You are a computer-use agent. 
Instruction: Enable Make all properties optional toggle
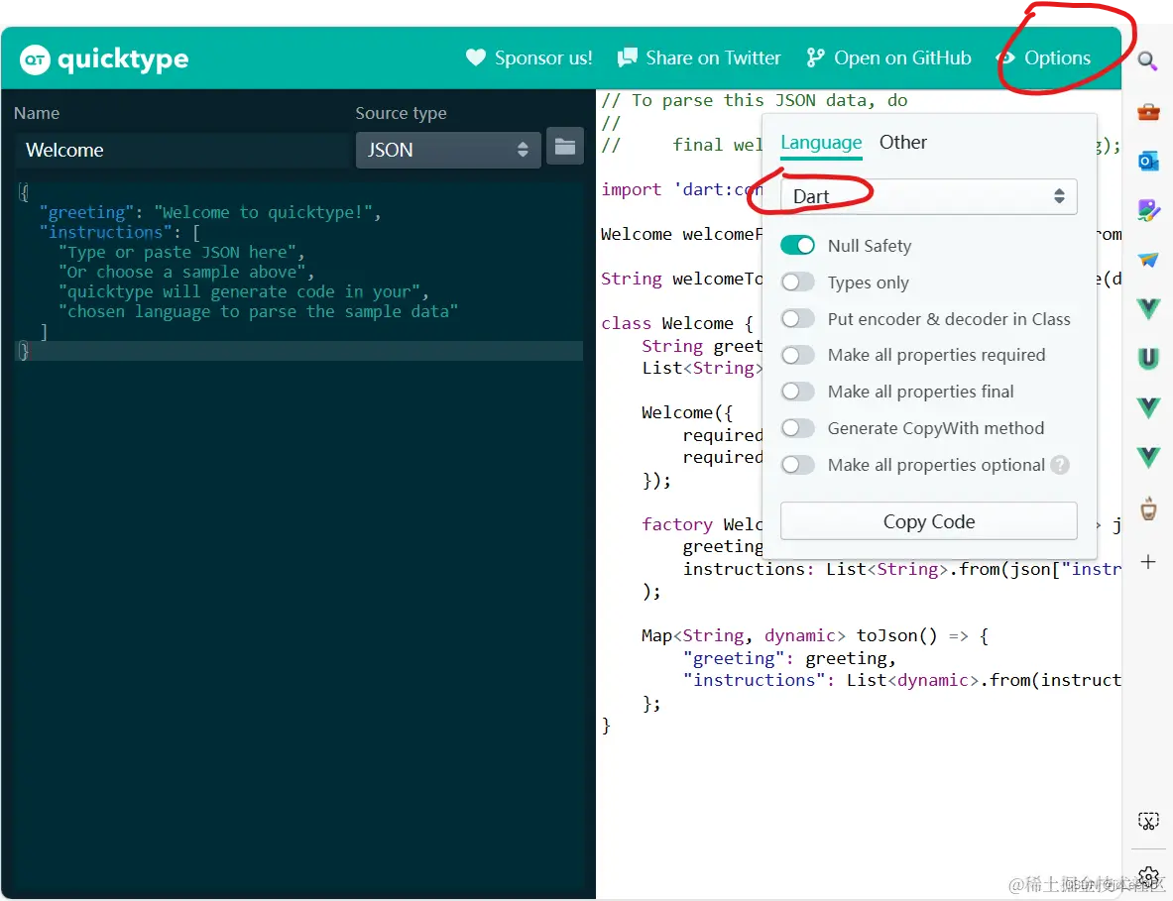coord(797,465)
